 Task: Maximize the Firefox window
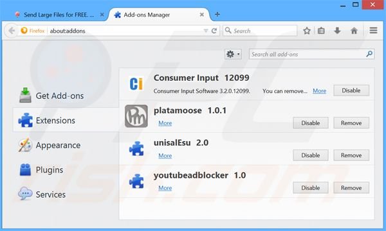pyautogui.click(x=356, y=4)
